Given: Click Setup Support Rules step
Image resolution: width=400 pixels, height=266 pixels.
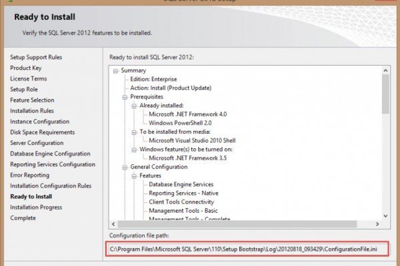Looking at the screenshot, I should [x=36, y=57].
